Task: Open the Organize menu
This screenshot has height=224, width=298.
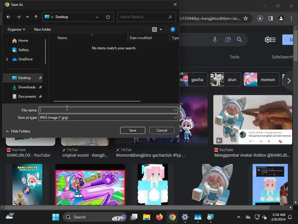Action: (16, 29)
